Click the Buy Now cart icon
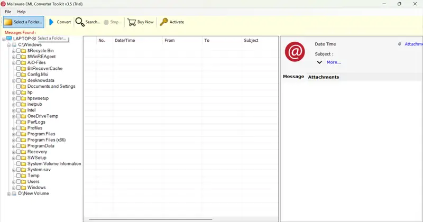The height and width of the screenshot is (222, 423). [132, 22]
